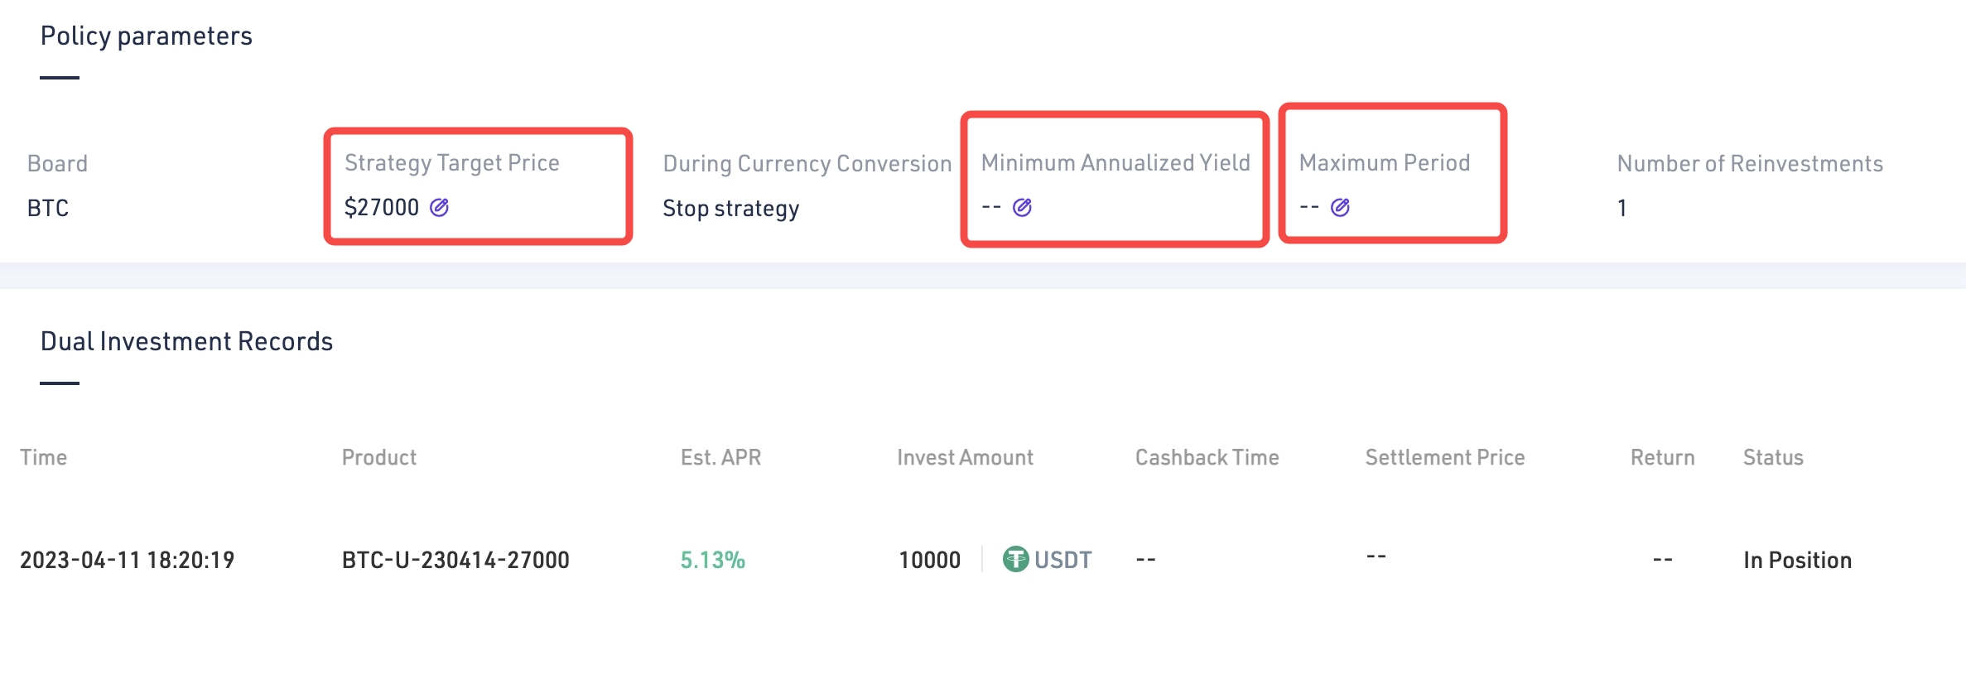Click the In Position status text

click(1797, 561)
